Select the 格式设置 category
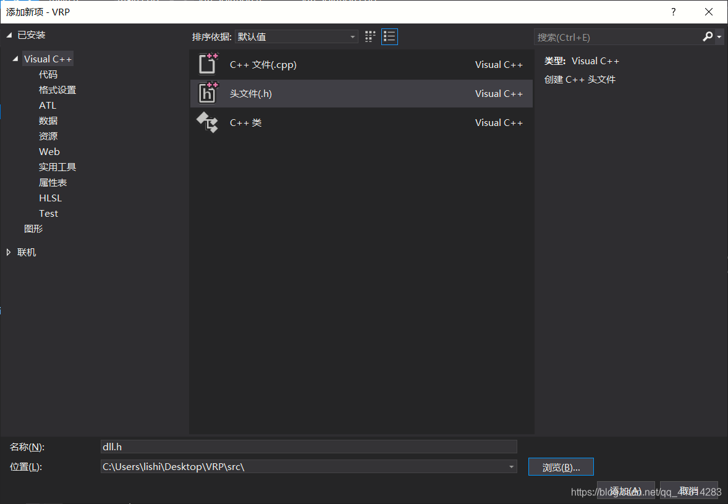Screen dimensions: 728x504 (57, 90)
